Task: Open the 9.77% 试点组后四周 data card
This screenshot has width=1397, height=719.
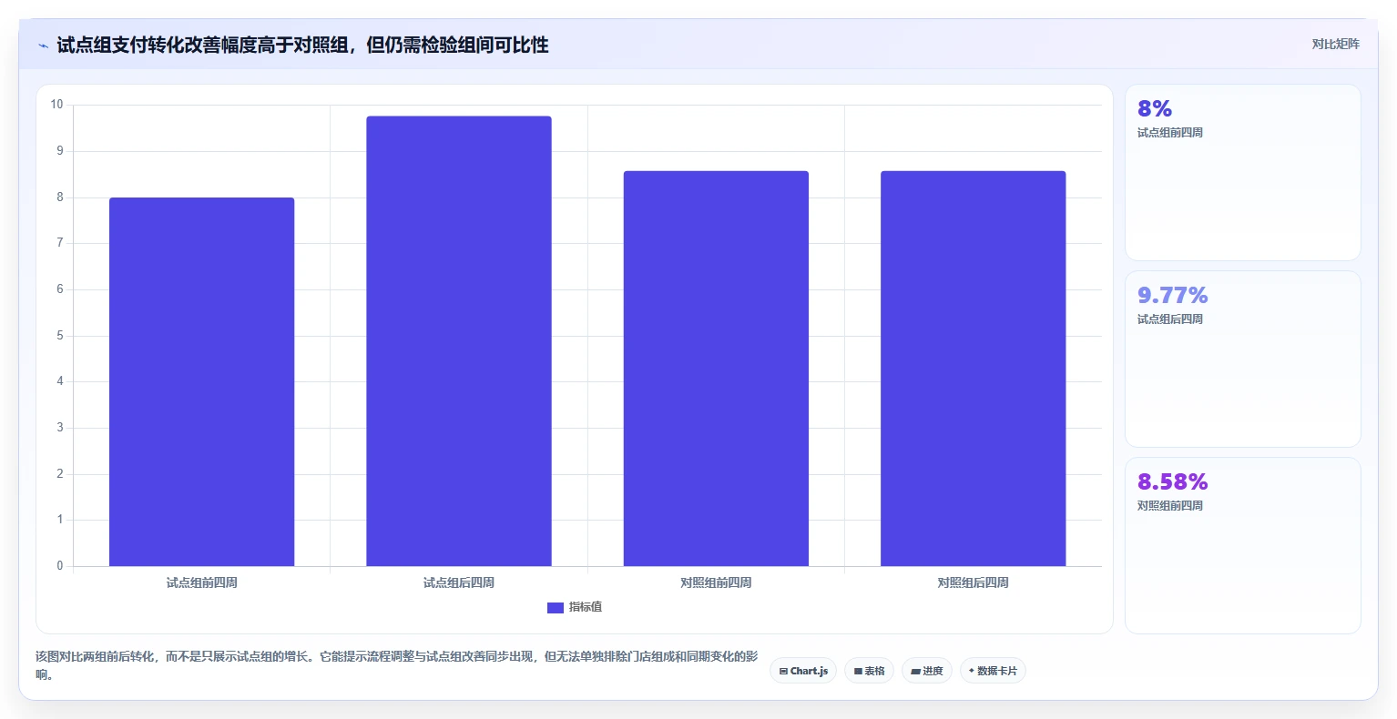Action: coord(1243,359)
